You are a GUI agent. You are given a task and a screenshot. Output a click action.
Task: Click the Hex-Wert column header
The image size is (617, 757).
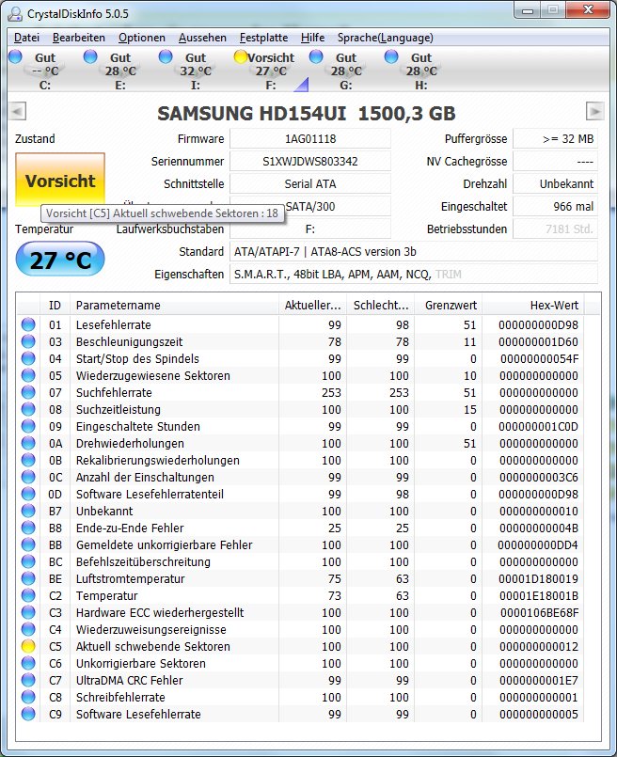tap(533, 305)
